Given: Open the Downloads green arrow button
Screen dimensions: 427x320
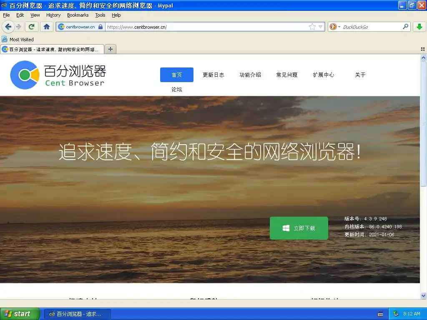Looking at the screenshot, I should point(419,27).
